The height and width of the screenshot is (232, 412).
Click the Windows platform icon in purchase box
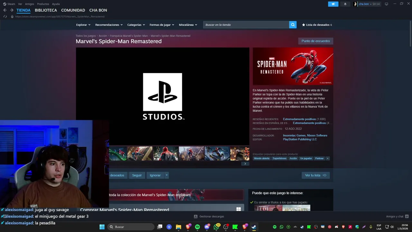239,209
